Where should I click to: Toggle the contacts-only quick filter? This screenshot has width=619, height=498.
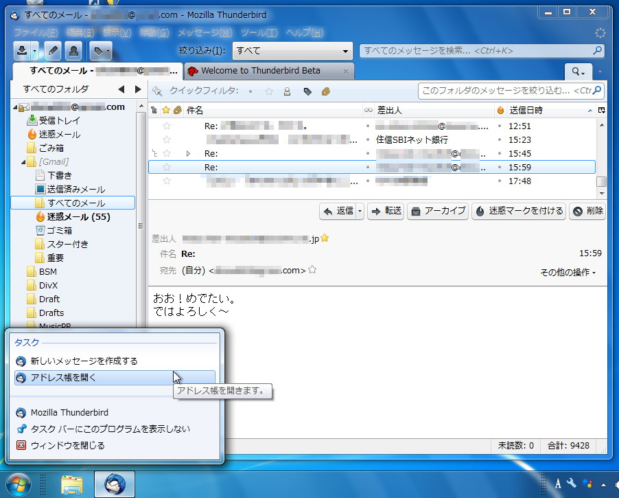click(287, 91)
